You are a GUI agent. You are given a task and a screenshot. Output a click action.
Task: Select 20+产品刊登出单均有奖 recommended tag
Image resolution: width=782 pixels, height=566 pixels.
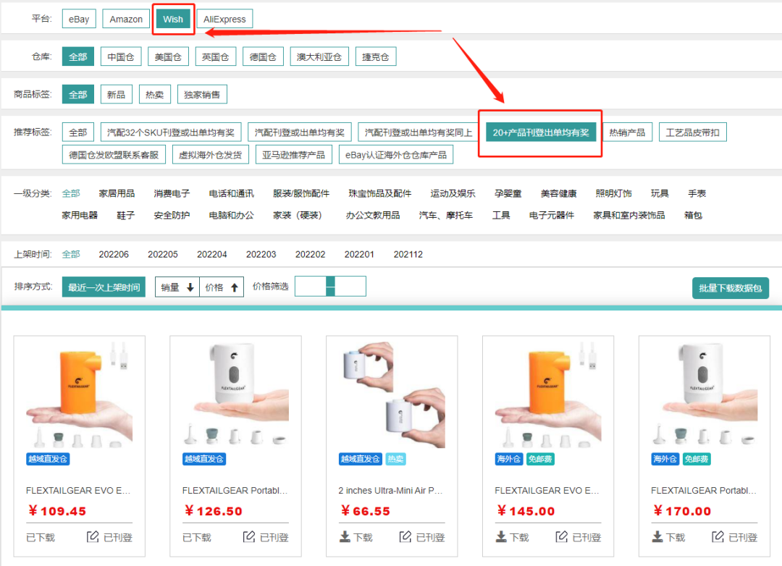[541, 132]
